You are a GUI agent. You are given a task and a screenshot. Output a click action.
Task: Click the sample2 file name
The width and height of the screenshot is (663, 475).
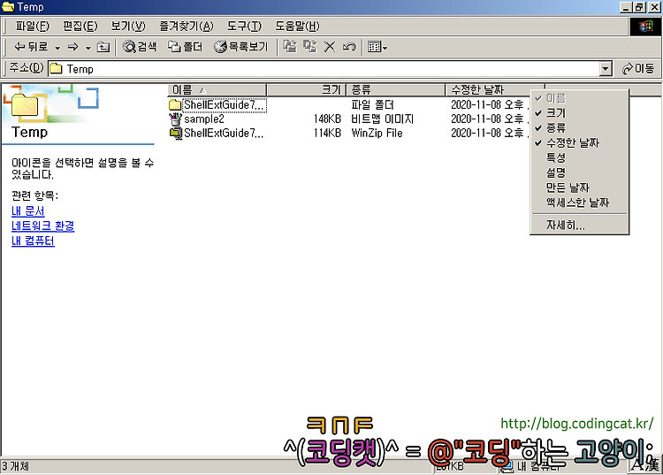[x=204, y=119]
